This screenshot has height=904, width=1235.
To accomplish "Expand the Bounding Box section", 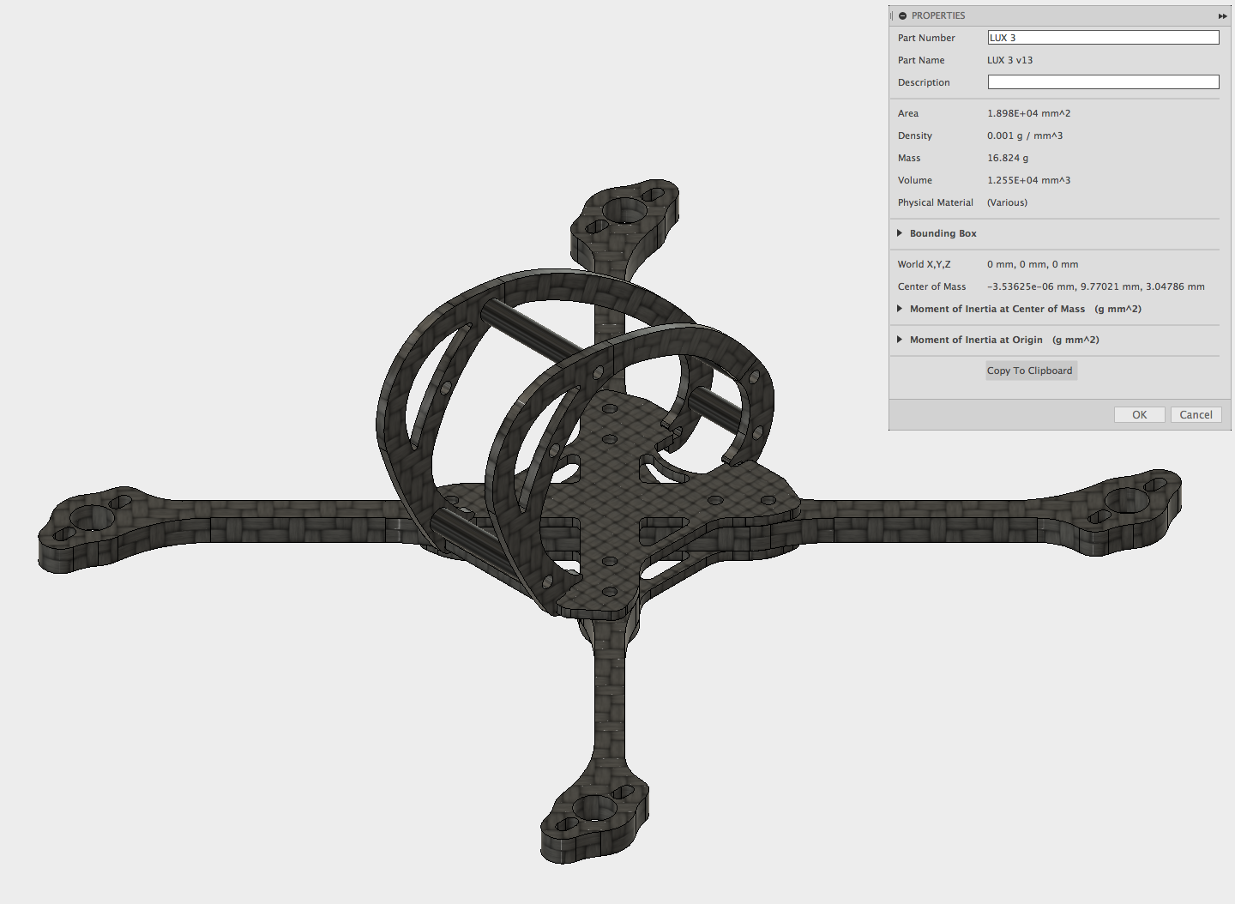I will (x=900, y=233).
